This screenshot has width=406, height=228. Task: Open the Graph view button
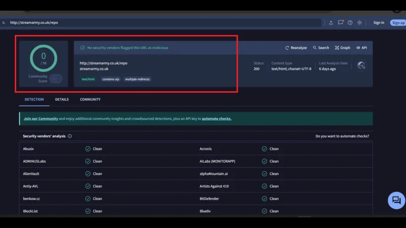(x=343, y=48)
